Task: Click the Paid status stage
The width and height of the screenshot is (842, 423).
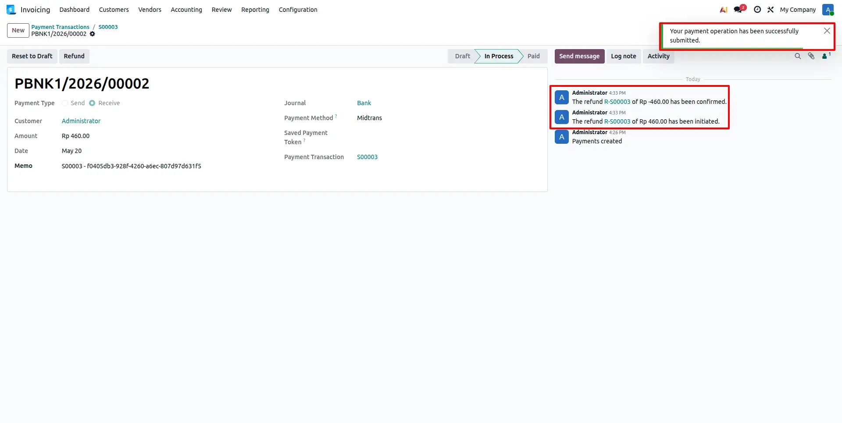Action: point(534,56)
